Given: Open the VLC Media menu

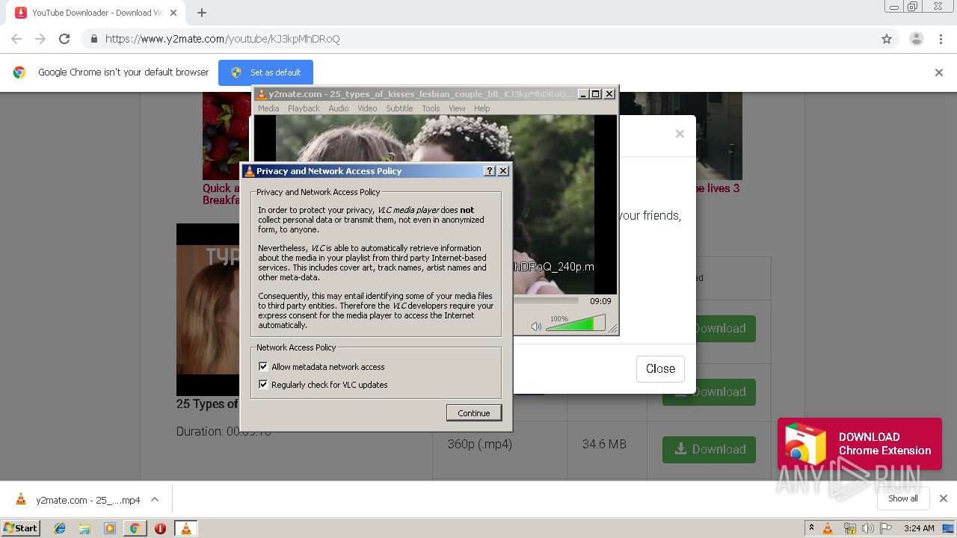Looking at the screenshot, I should (x=268, y=108).
